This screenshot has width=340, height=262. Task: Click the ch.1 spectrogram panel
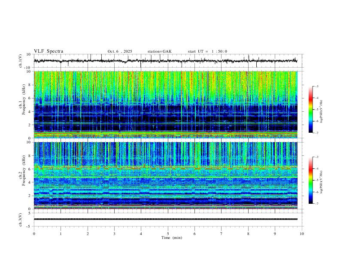[166, 104]
